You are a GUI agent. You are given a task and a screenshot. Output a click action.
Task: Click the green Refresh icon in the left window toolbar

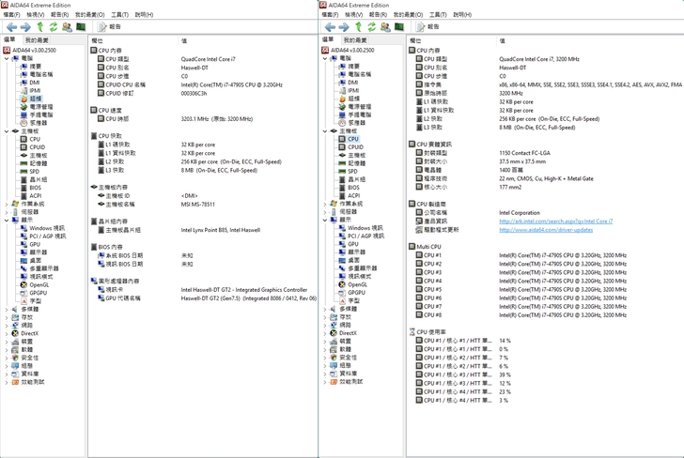coord(53,27)
